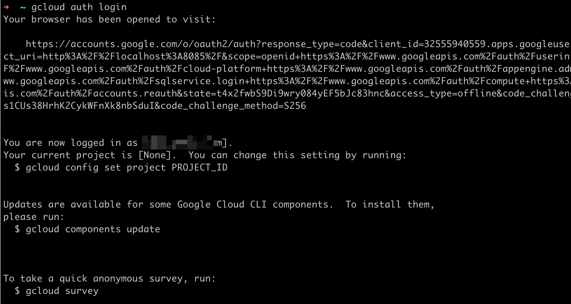Viewport: 571px width, 304px height.
Task: Click the client_id number 32555940559
Action: tap(455, 44)
